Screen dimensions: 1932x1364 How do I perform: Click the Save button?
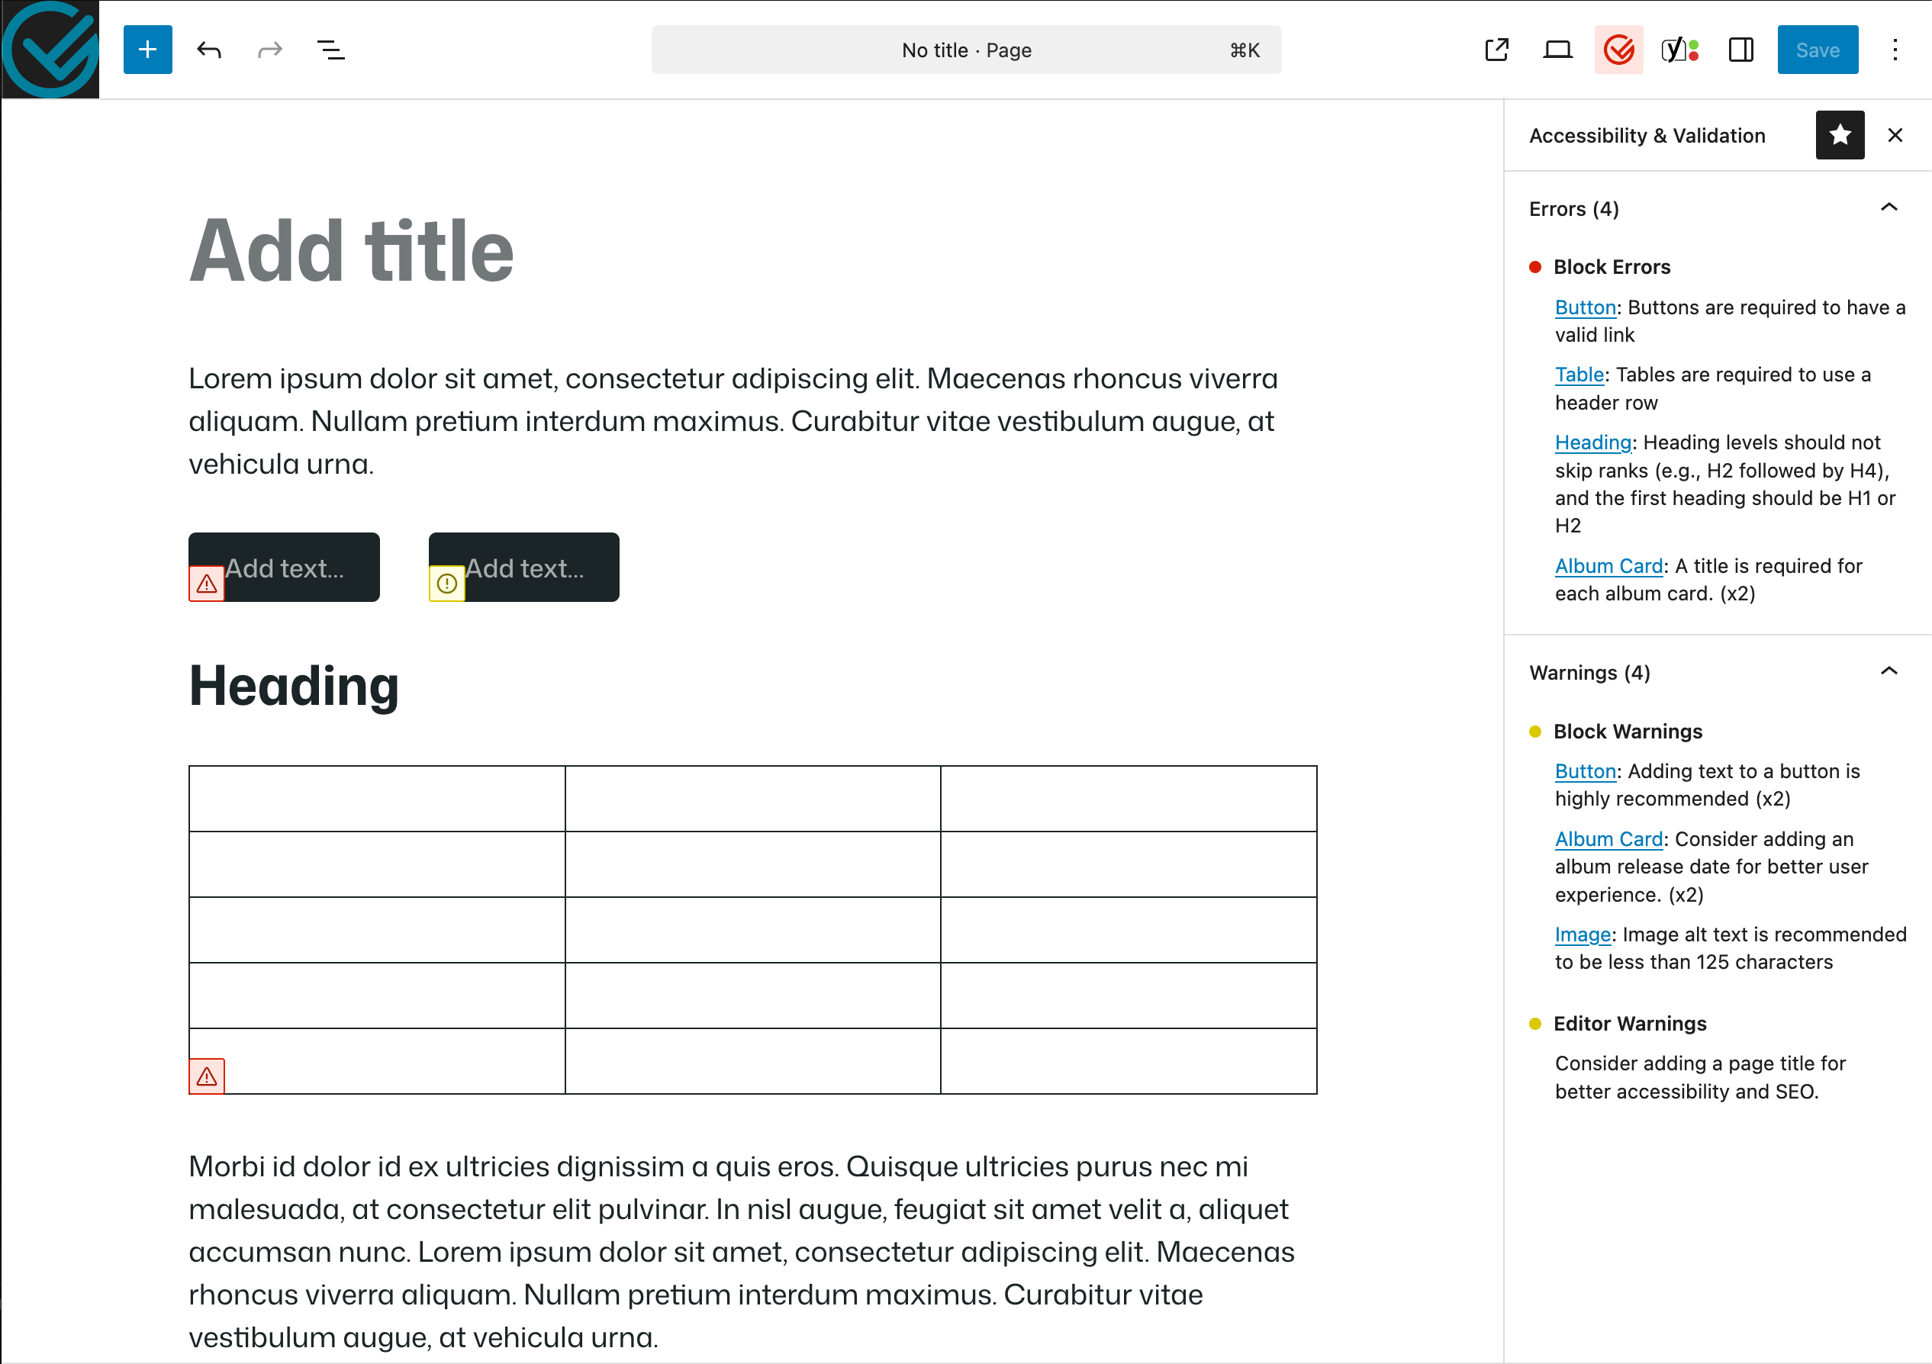[x=1817, y=50]
